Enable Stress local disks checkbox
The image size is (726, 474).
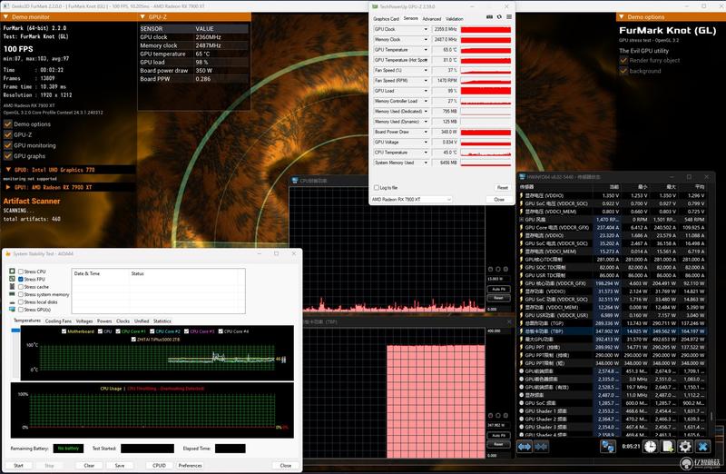click(x=21, y=302)
